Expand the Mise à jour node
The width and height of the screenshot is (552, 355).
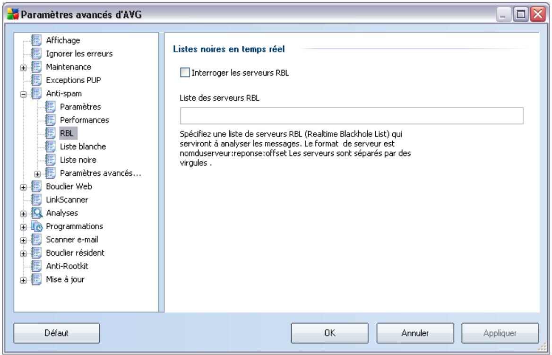click(x=23, y=280)
